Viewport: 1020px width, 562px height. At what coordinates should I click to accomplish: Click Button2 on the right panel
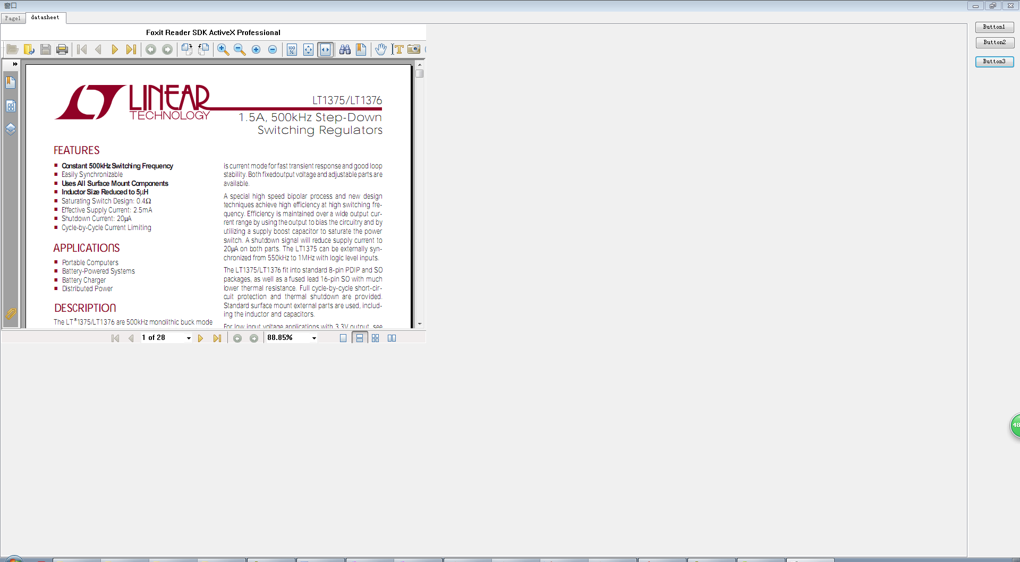[994, 42]
